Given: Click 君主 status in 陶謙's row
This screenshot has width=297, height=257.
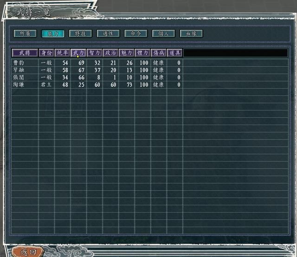Looking at the screenshot, I should tap(46, 84).
